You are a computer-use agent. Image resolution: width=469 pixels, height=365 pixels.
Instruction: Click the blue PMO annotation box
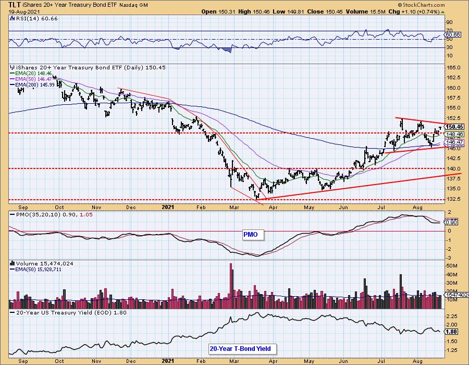[253, 235]
